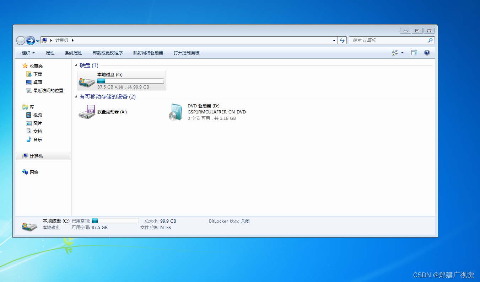This screenshot has height=282, width=480.
Task: Click 可用空间: 87.5 GB in details pane
Action: [90, 228]
